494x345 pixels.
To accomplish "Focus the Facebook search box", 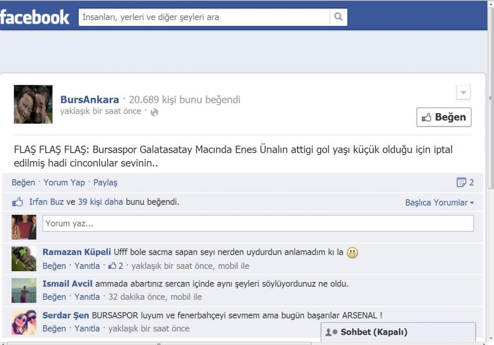I will (204, 18).
